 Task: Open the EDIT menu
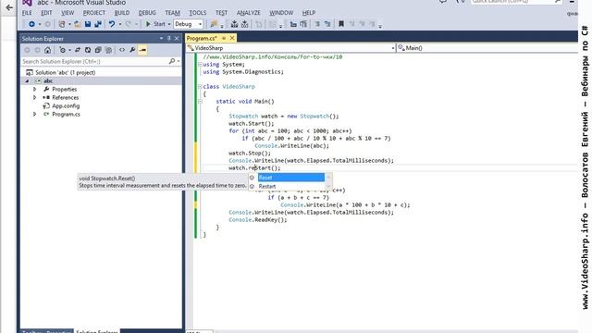46,13
